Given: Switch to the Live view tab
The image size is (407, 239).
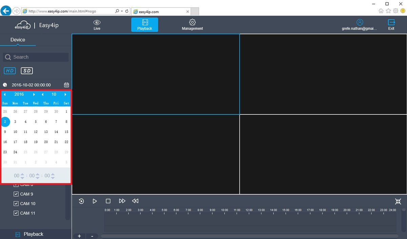Looking at the screenshot, I should click(97, 25).
